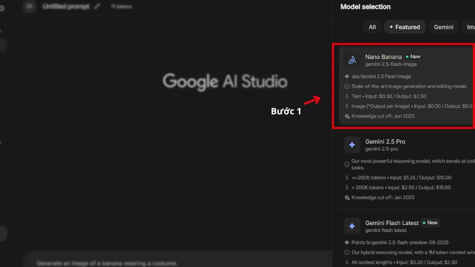The height and width of the screenshot is (267, 475).
Task: Click Nano Banana knowledge cutoff icon
Action: pos(347,116)
